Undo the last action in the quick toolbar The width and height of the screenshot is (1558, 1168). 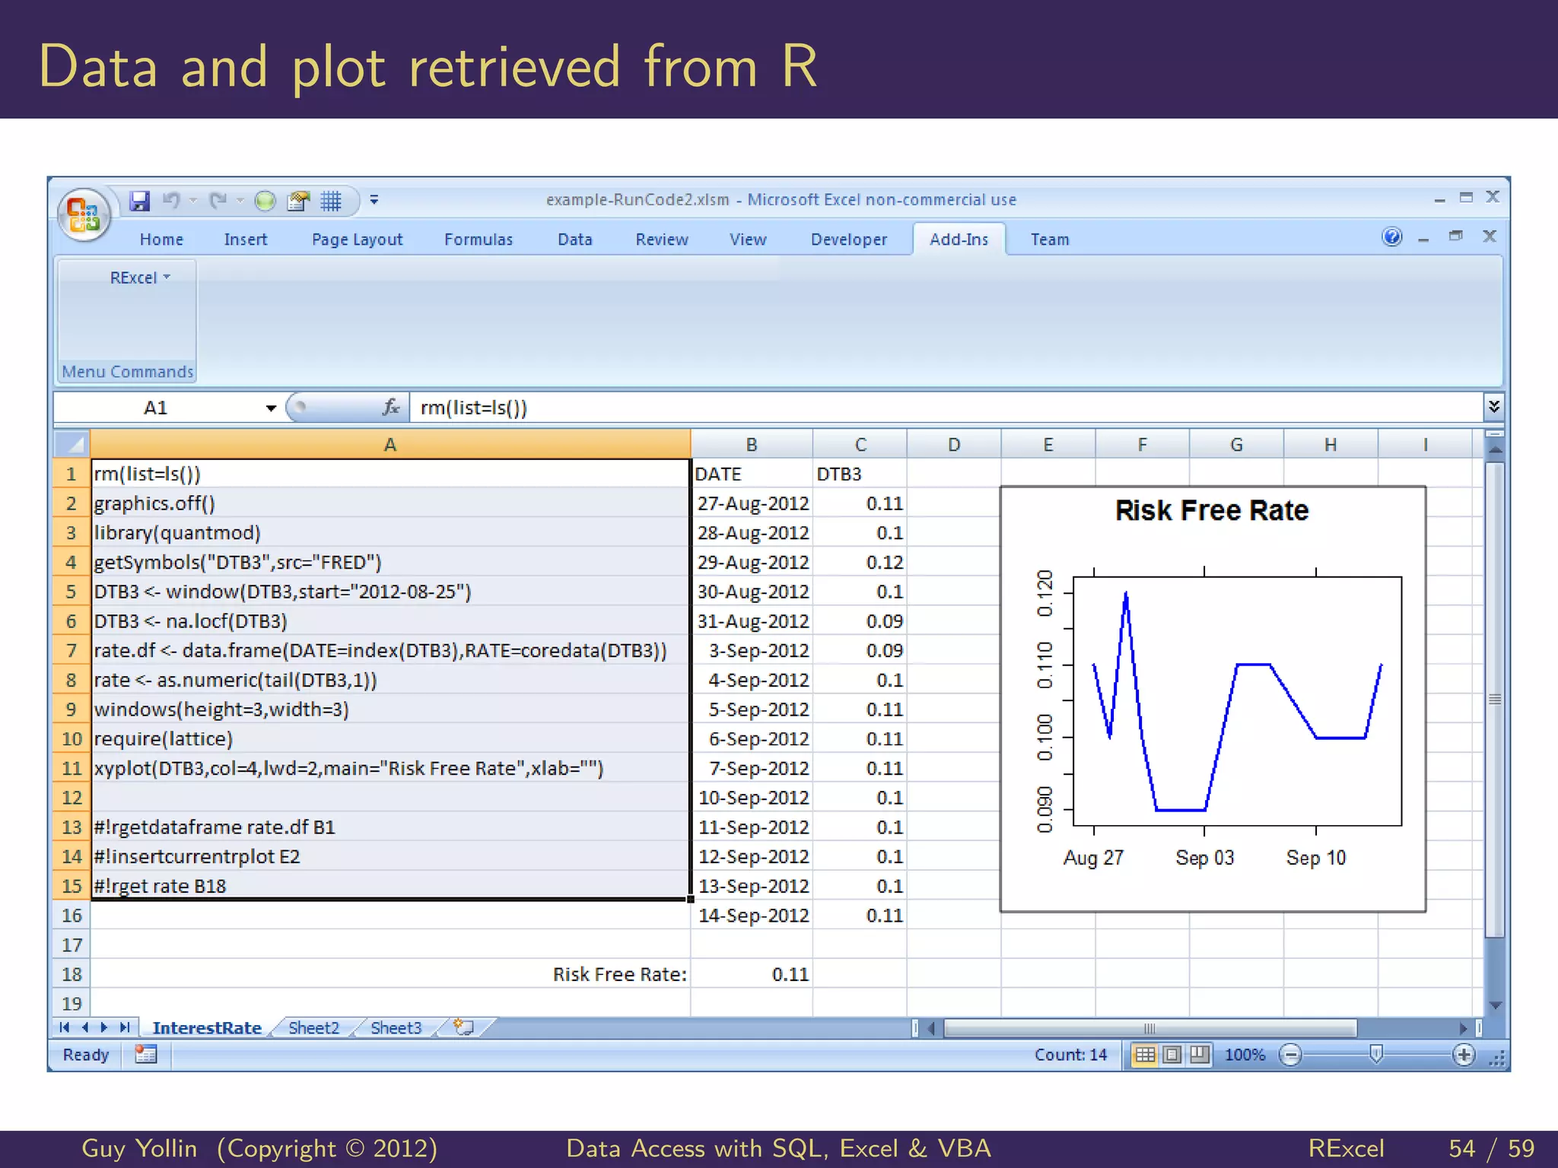click(171, 201)
